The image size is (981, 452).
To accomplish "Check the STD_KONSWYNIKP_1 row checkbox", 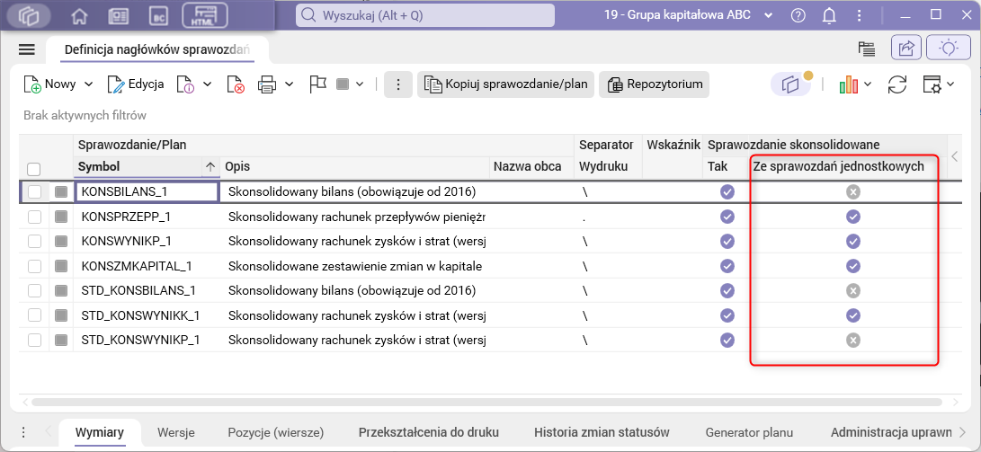I will point(34,340).
